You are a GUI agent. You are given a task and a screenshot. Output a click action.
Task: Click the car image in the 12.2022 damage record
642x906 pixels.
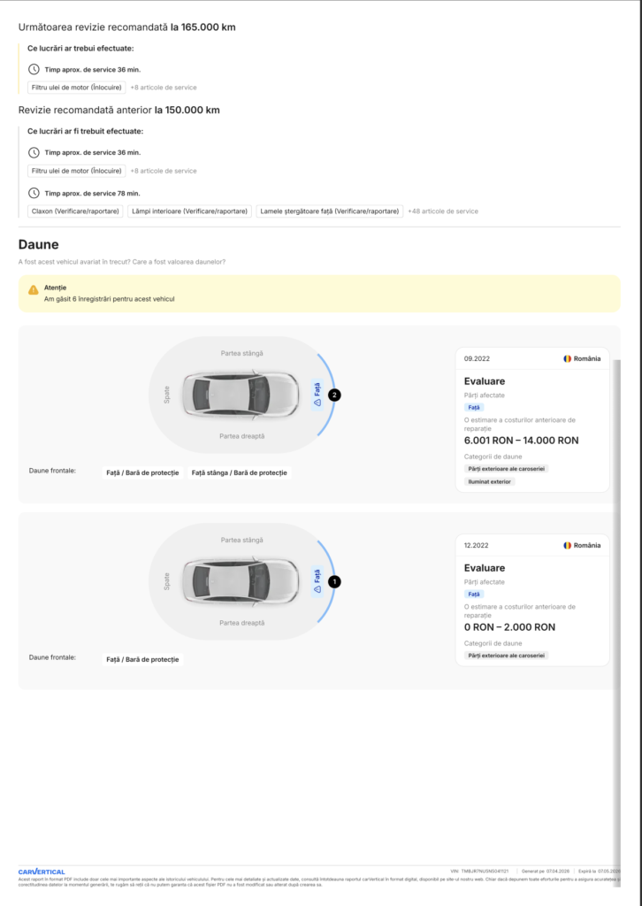point(241,581)
